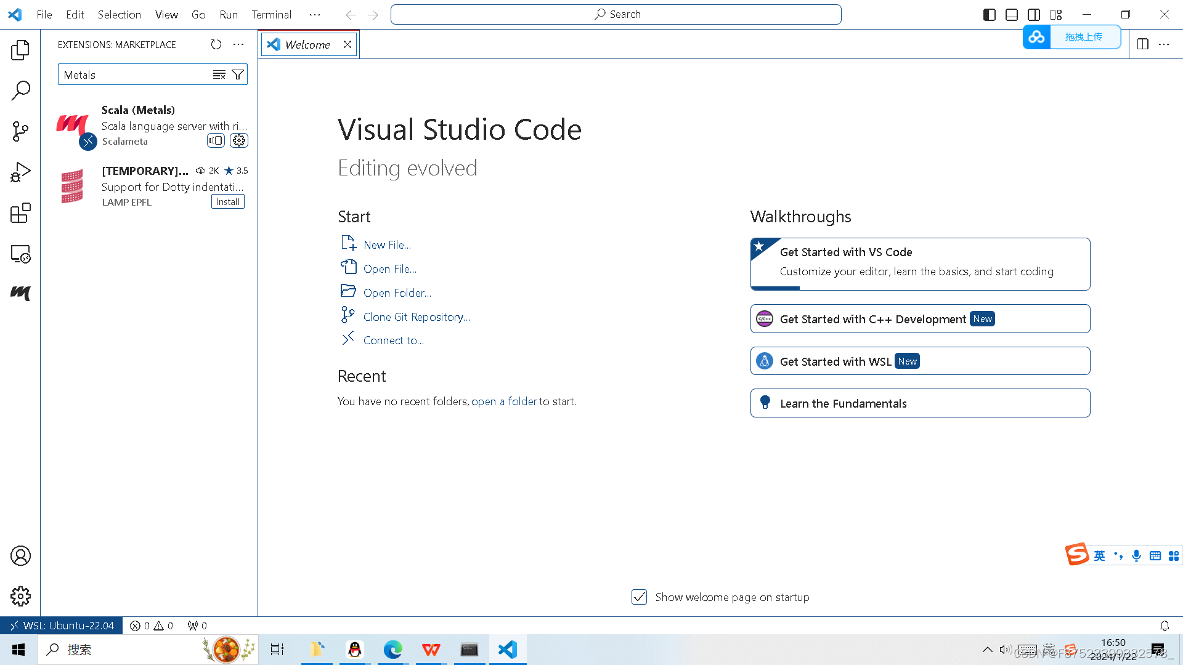Go forward with the navigation arrow
Viewport: 1183px width, 665px height.
click(373, 15)
